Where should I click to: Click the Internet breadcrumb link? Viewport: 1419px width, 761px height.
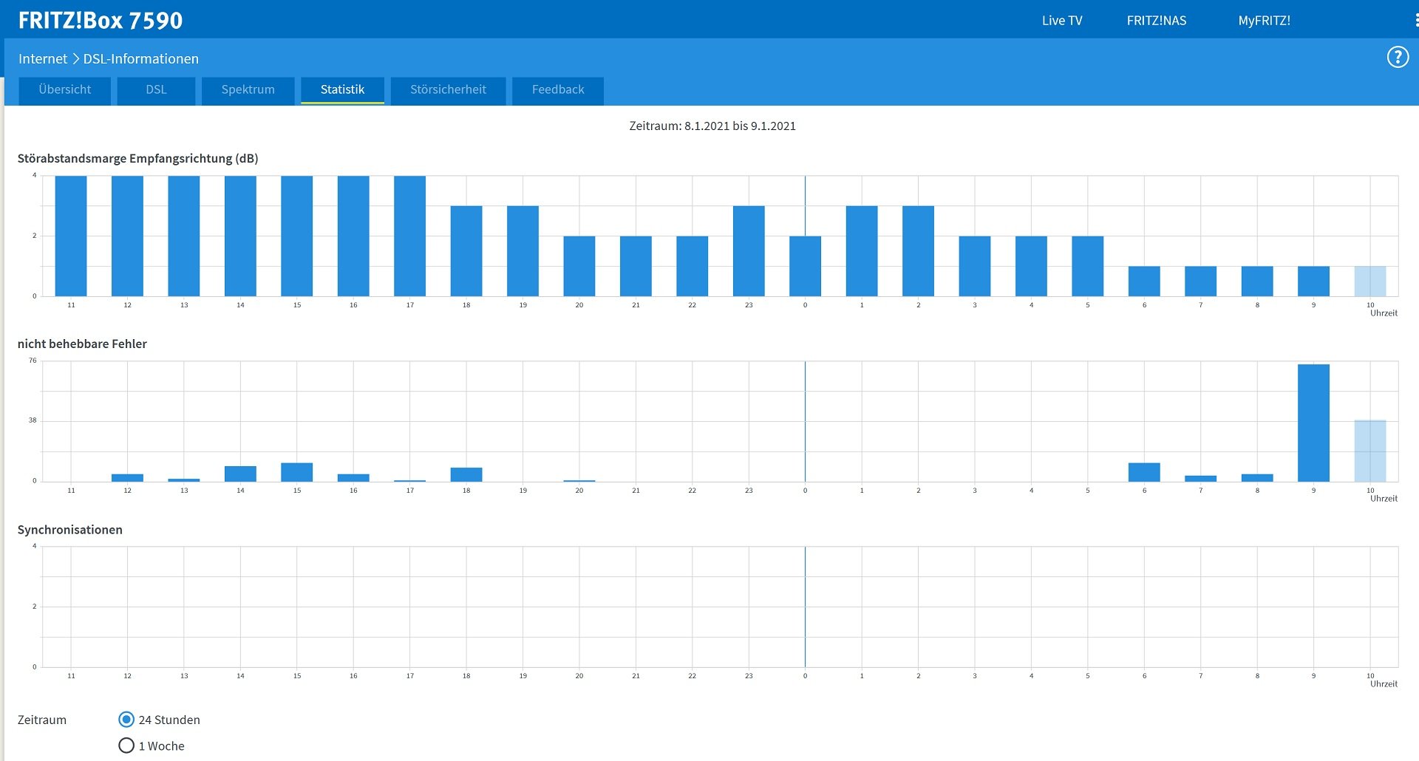[43, 58]
